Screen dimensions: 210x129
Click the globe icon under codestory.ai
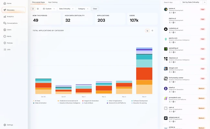pos(173,32)
